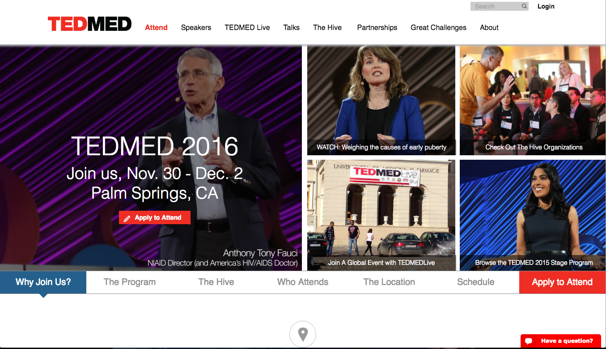The image size is (606, 349).
Task: Click the search magnifier icon
Action: (524, 6)
